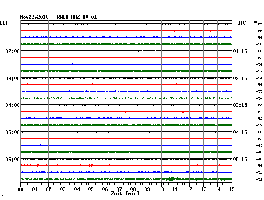
Task: Click the 03:15 UTC time label
Action: 240,105
